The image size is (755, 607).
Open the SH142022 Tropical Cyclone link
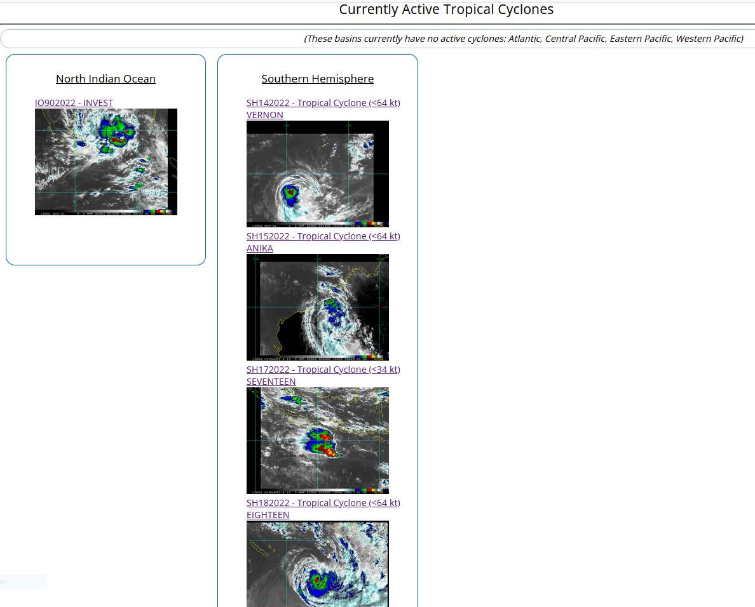coord(323,103)
